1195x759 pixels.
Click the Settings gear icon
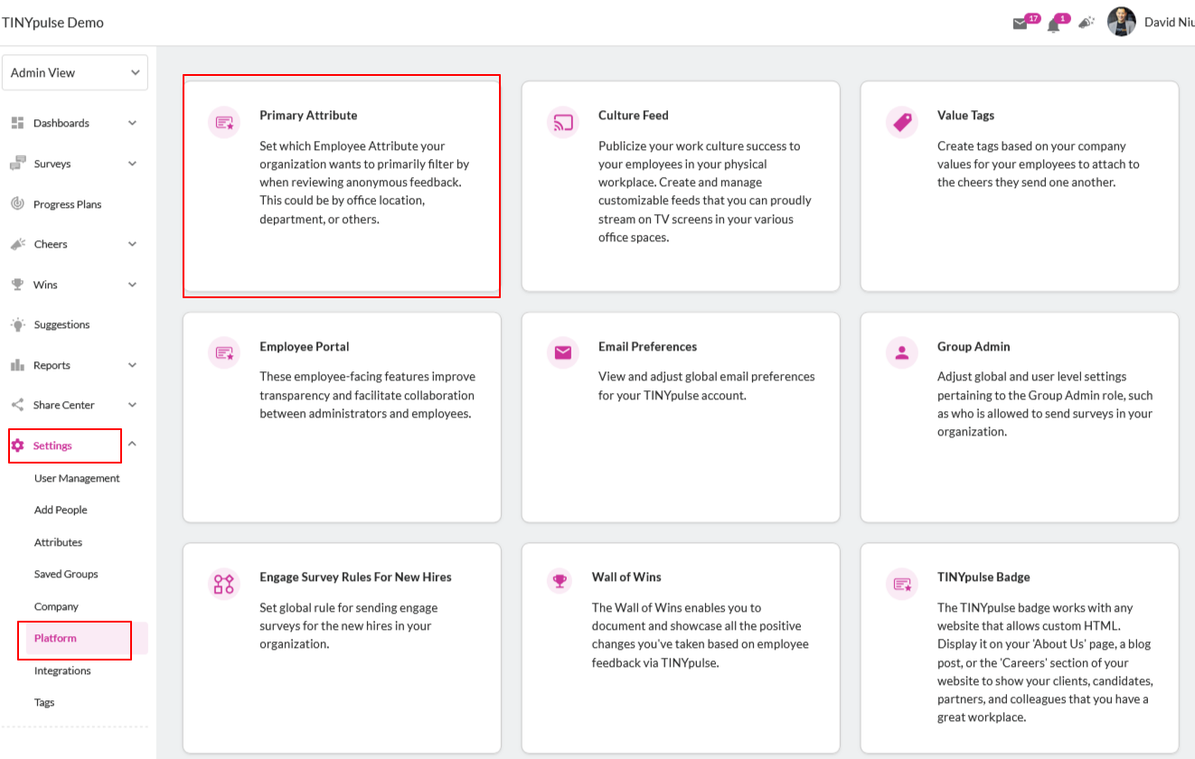(x=17, y=445)
